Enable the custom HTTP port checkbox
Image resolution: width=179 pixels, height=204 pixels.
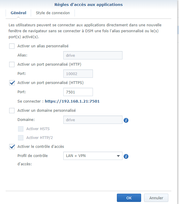point(12,64)
